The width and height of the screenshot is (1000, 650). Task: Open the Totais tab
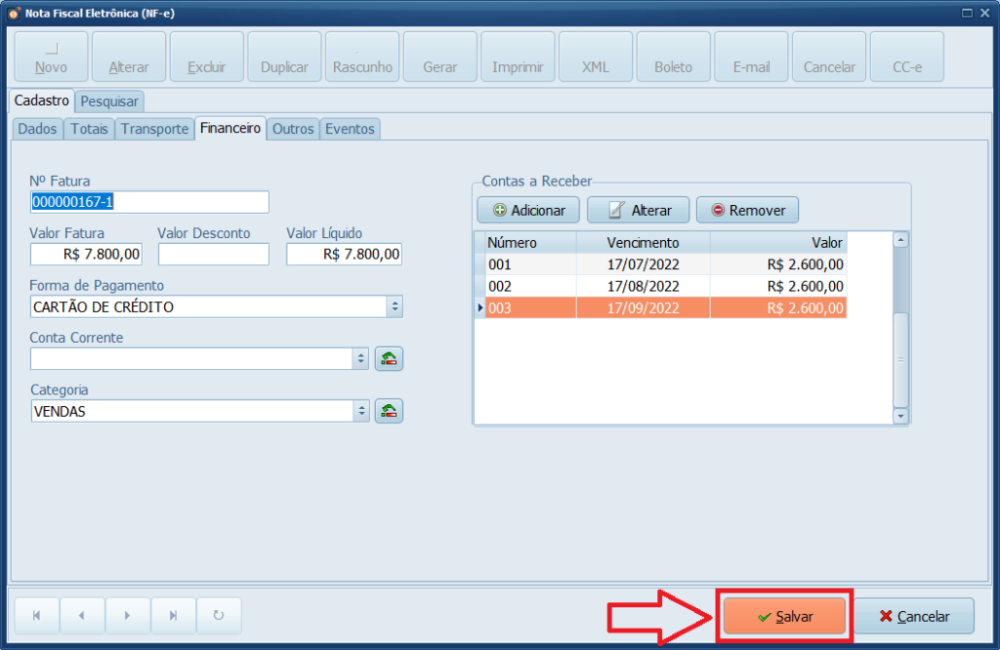[89, 129]
